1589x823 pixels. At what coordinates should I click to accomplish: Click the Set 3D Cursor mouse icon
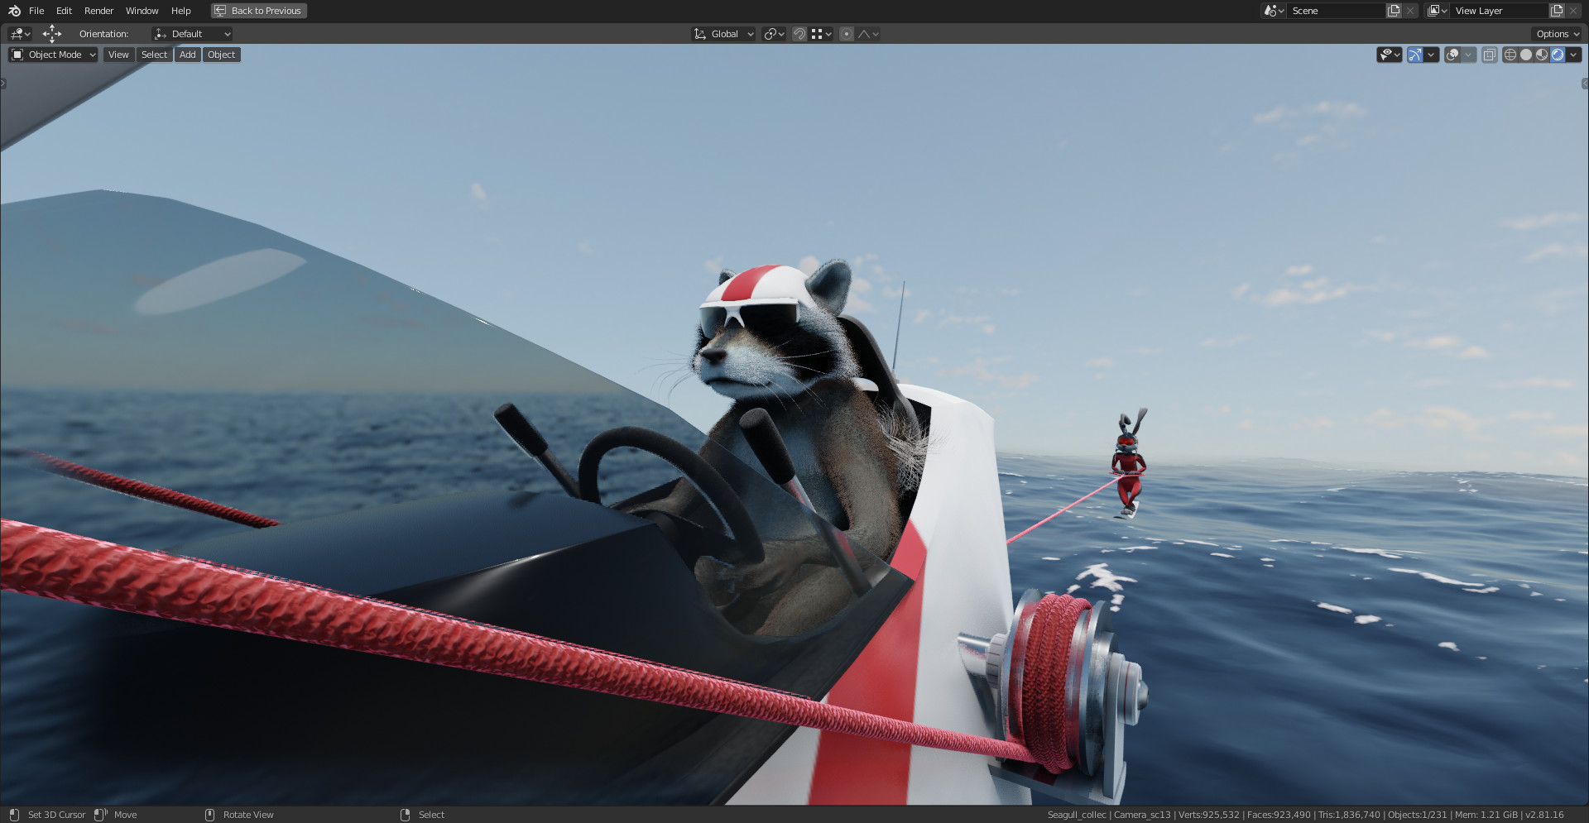[x=14, y=815]
